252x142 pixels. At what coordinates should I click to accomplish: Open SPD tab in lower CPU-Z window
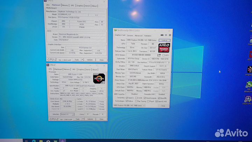coord(73,69)
